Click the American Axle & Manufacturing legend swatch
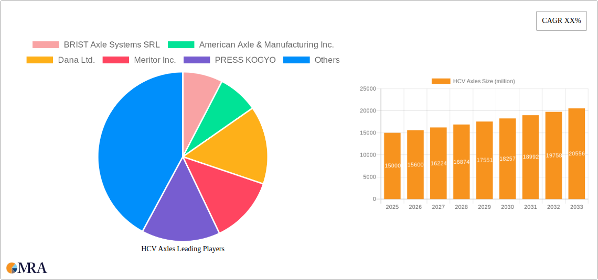598x280 pixels. 181,45
